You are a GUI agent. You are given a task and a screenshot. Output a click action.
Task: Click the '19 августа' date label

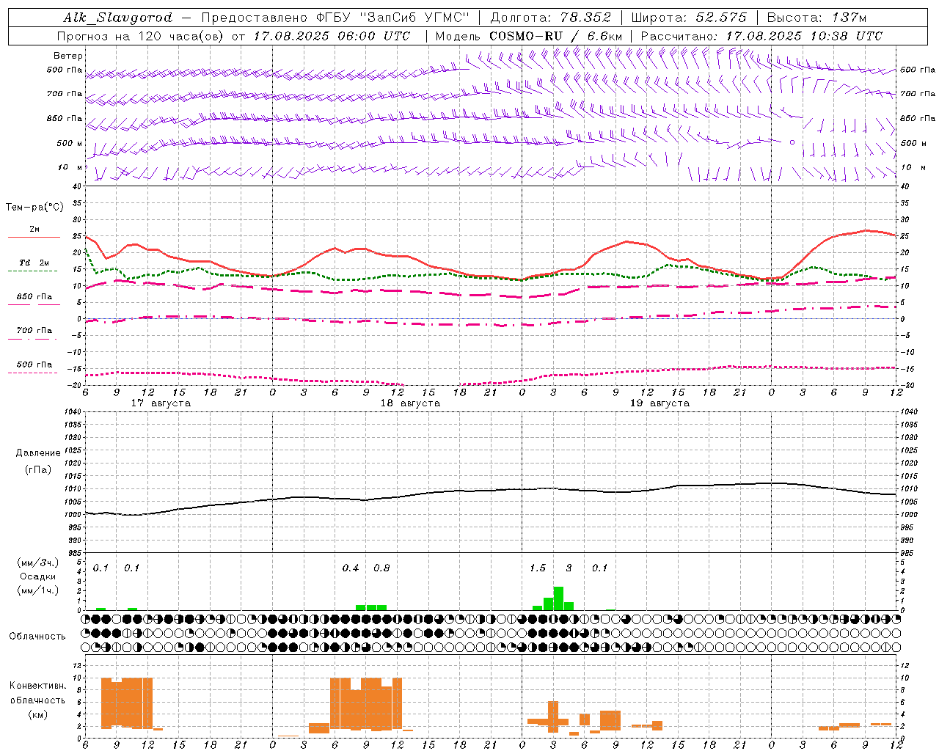[660, 403]
